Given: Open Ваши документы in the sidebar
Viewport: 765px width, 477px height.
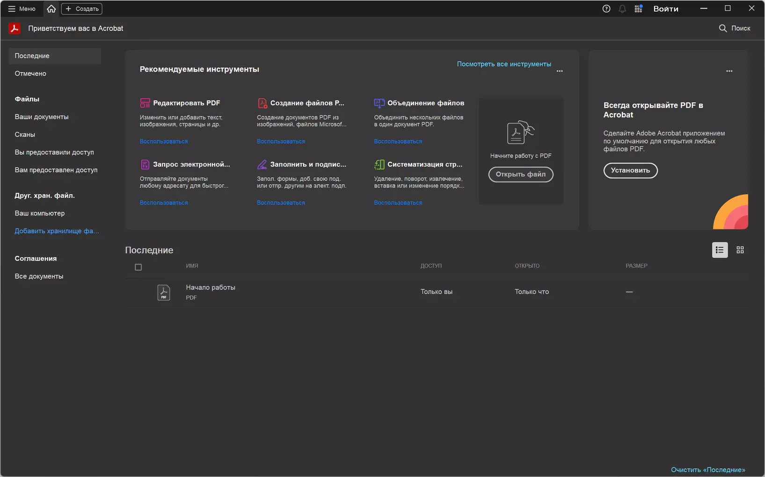Looking at the screenshot, I should pos(42,117).
